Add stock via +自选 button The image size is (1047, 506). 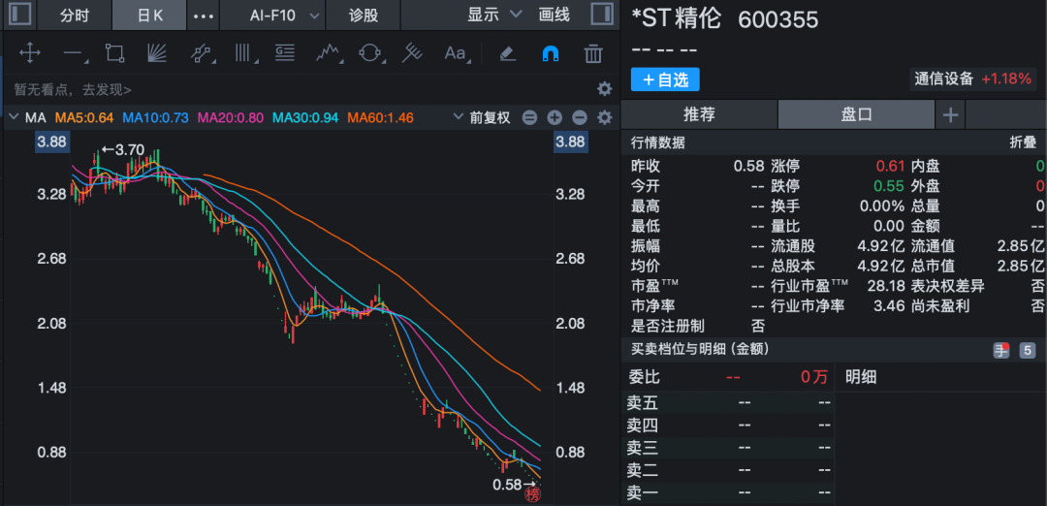click(x=665, y=79)
